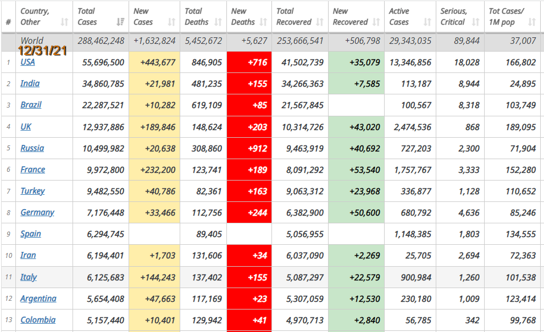Open the USA country link
The height and width of the screenshot is (332, 544).
pos(28,62)
